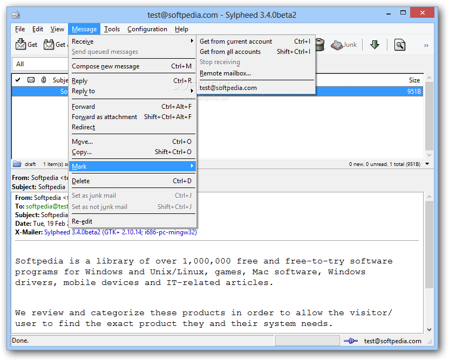
Task: Click message body scrollbar up arrow
Action: pyautogui.click(x=429, y=197)
